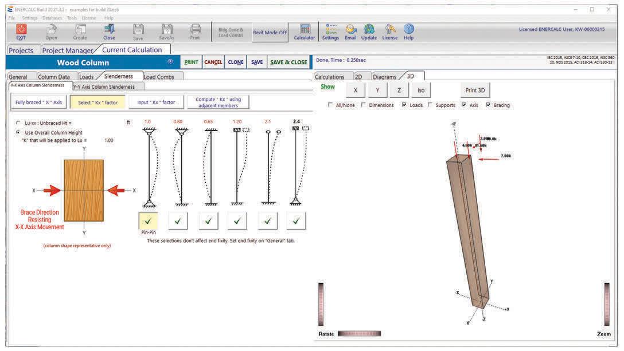Select the 2.1 K factor checkmark
Image resolution: width=624 pixels, height=351 pixels.
point(267,220)
